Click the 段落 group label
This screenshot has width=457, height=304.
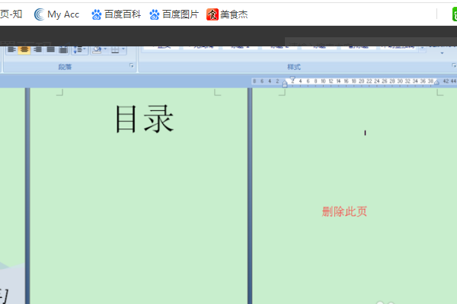click(x=65, y=67)
